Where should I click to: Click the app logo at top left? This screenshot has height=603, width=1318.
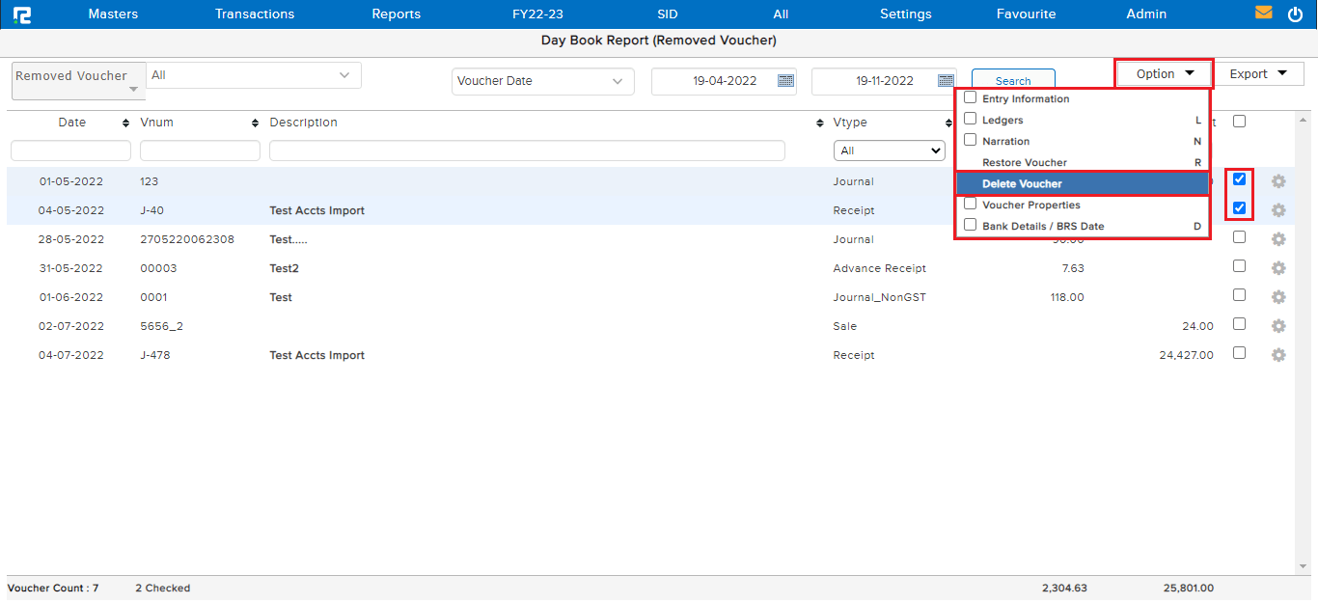[21, 14]
